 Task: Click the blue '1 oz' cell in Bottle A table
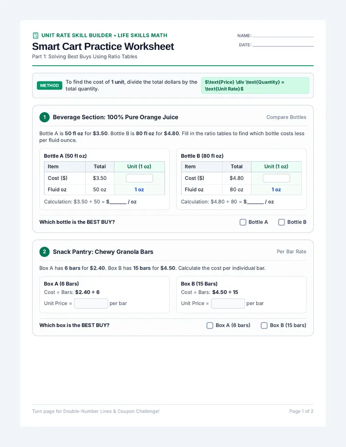[139, 189]
